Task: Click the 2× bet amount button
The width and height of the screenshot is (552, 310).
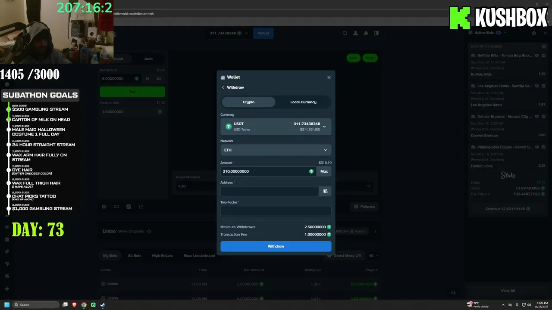Action: [x=159, y=79]
